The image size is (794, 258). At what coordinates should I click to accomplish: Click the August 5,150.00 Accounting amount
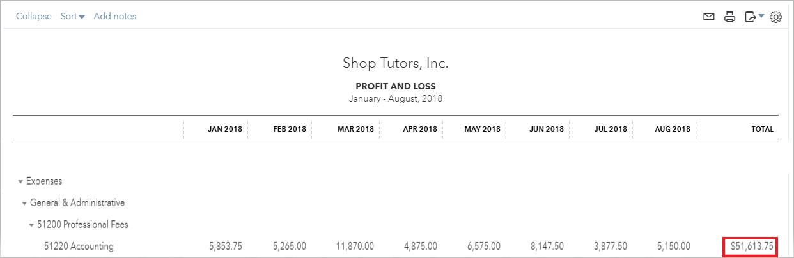[673, 246]
